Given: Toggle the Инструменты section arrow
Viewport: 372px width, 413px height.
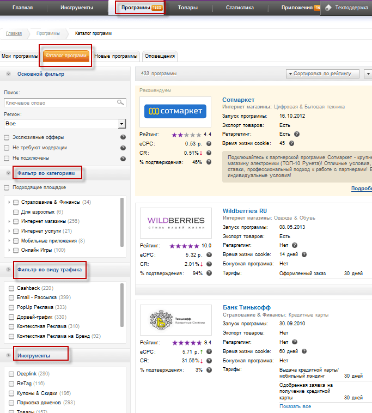Looking at the screenshot, I should point(8,355).
